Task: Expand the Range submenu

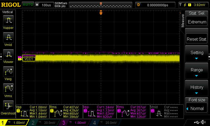Action: pos(197,71)
